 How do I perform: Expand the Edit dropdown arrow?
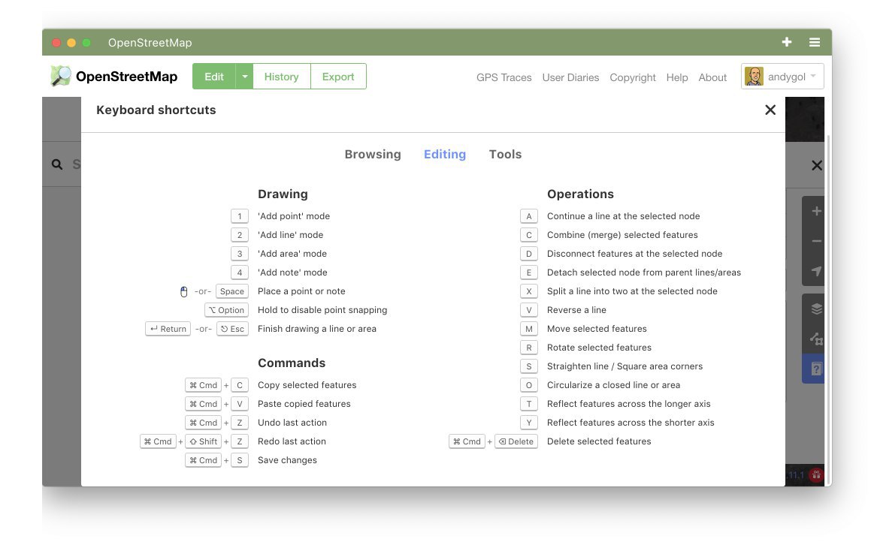pyautogui.click(x=244, y=77)
